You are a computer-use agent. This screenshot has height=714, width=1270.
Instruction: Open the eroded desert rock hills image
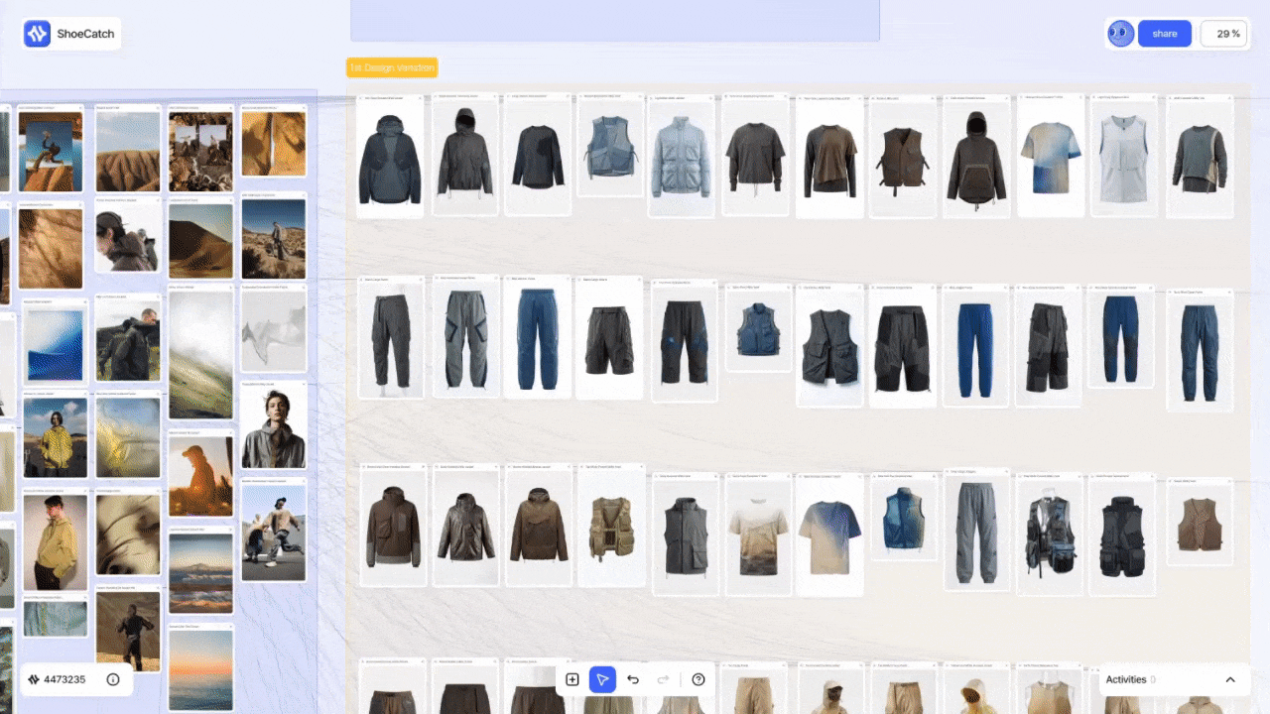[x=128, y=149]
